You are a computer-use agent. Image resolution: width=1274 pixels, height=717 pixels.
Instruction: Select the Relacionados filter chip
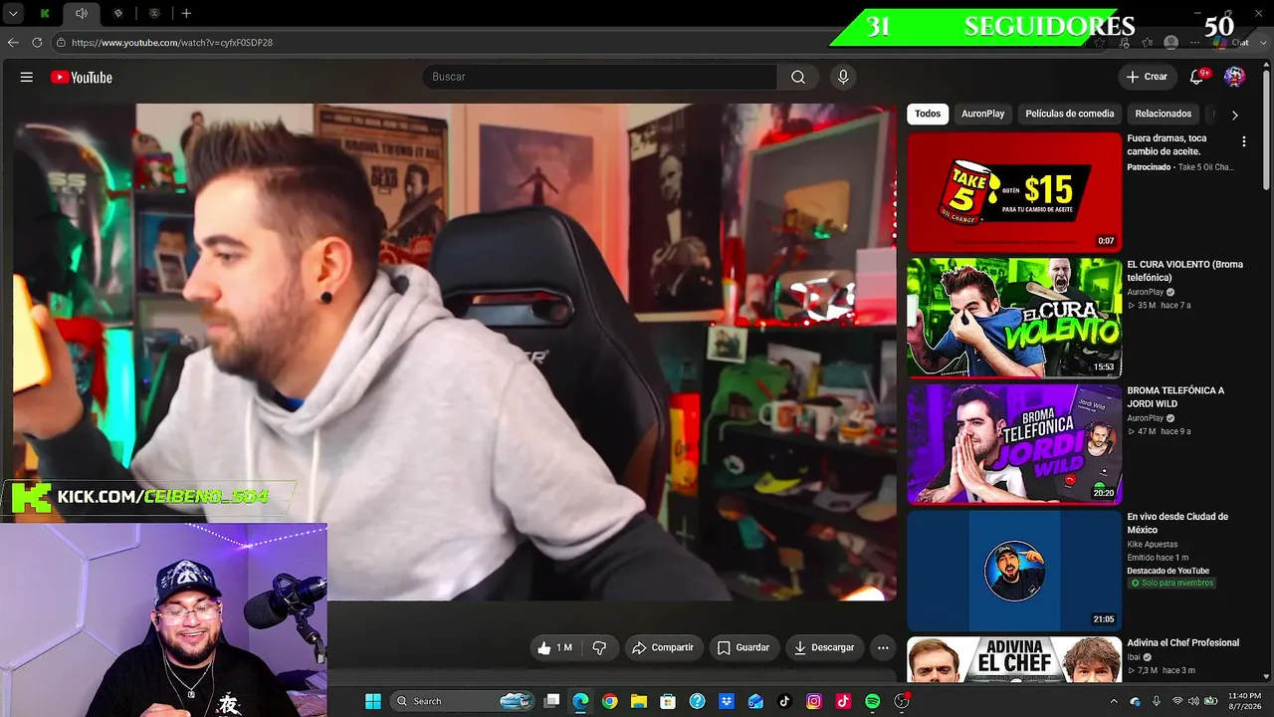[1164, 114]
